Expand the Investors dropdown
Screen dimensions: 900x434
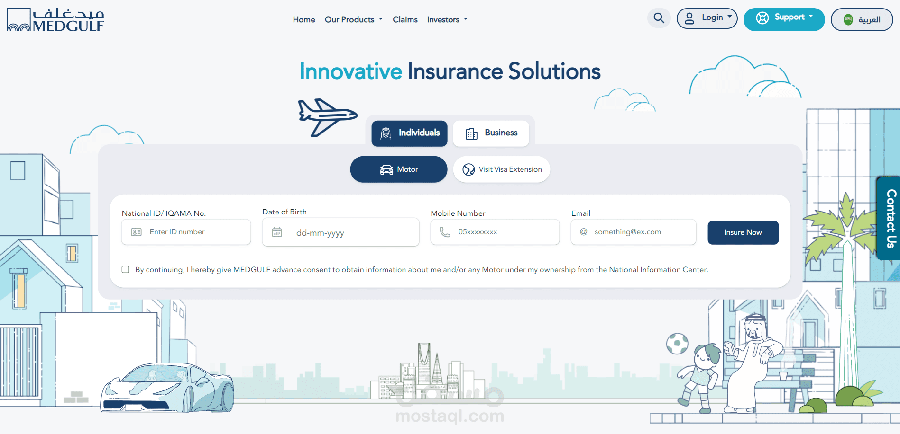[447, 19]
